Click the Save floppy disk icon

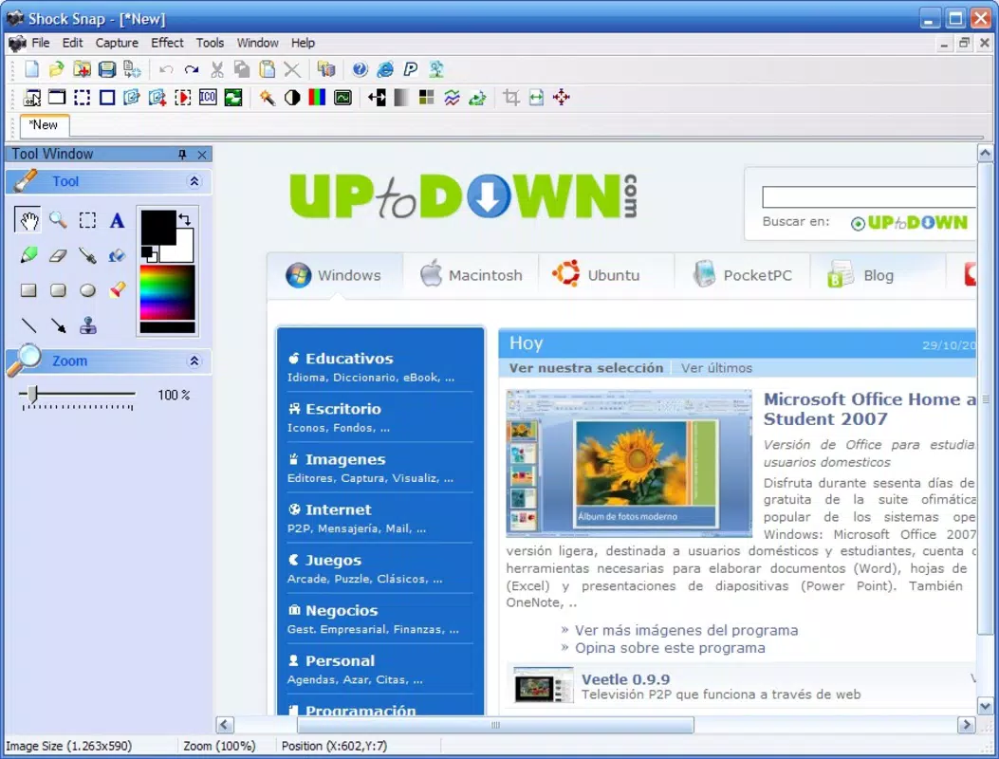pos(106,69)
